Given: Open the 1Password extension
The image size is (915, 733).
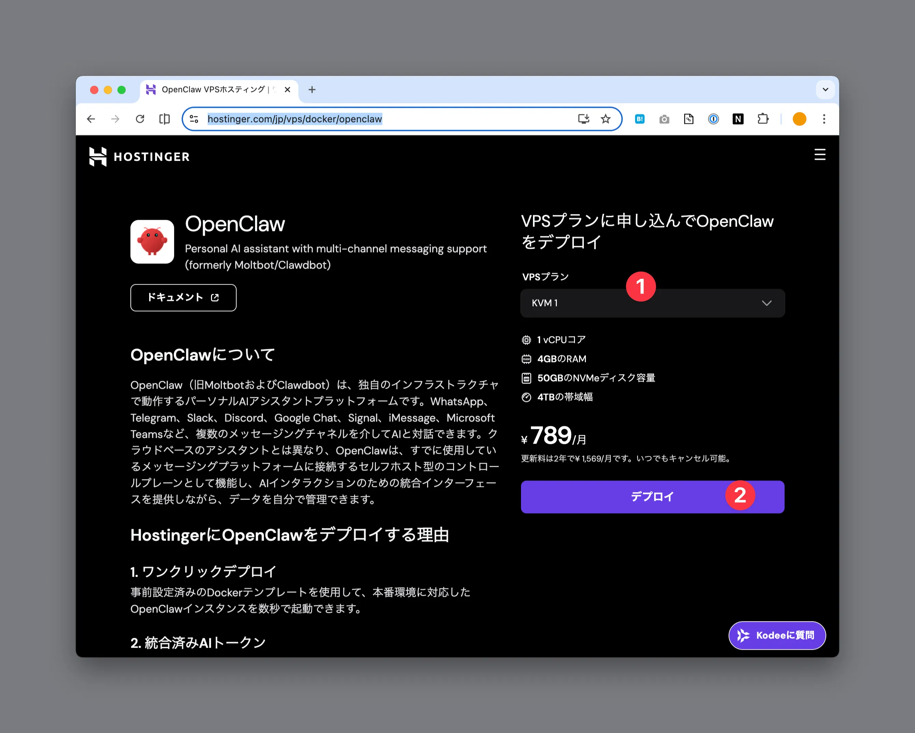Looking at the screenshot, I should coord(713,119).
